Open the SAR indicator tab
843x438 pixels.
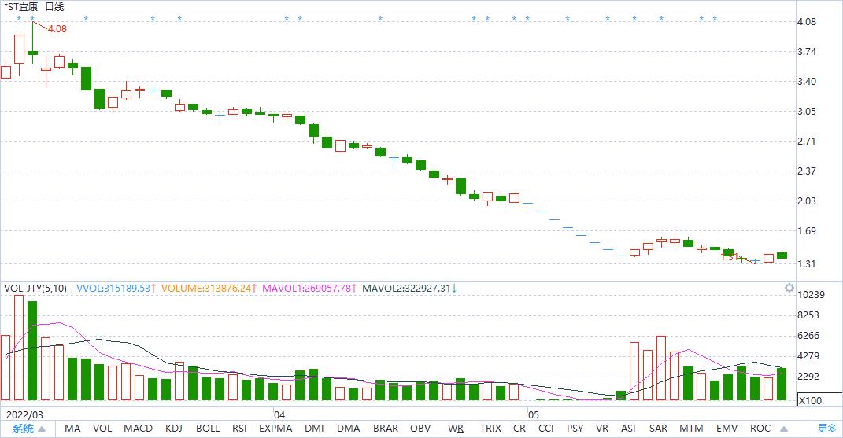coord(658,429)
